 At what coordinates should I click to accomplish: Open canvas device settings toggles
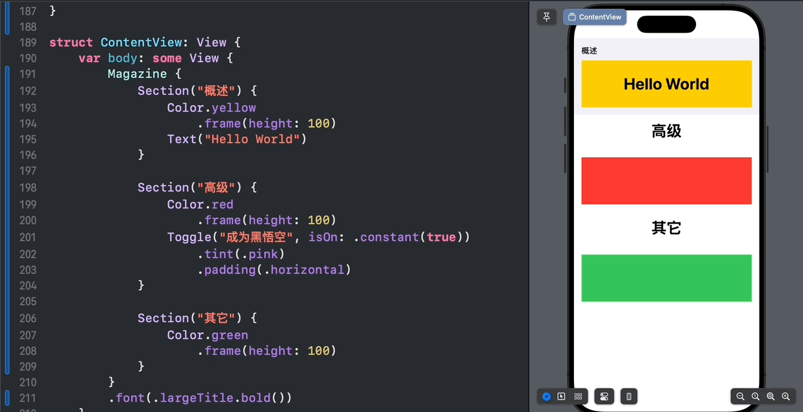(604, 396)
